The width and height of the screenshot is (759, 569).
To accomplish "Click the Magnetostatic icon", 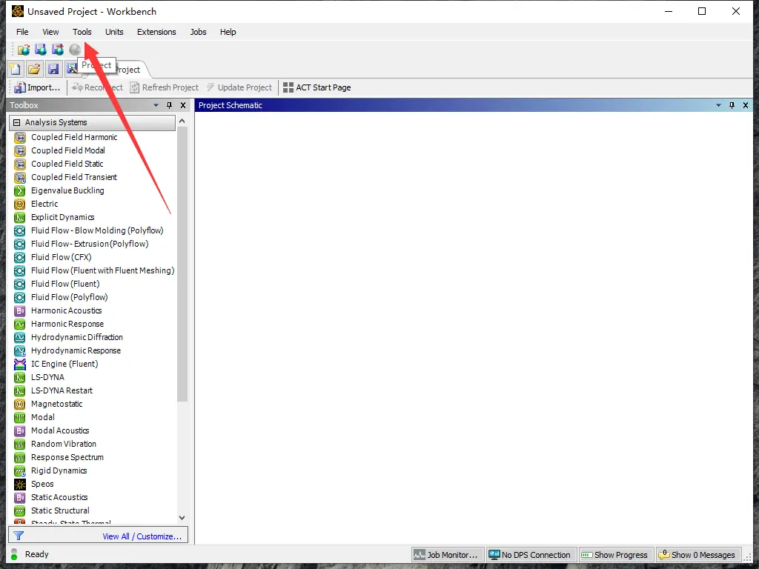I will tap(20, 404).
